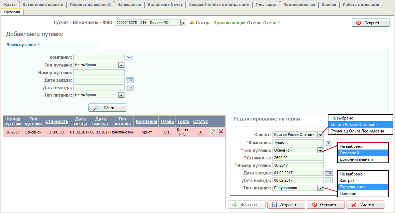395x213 pixels.
Task: Click company picker icon in search panel
Action: pos(129,57)
